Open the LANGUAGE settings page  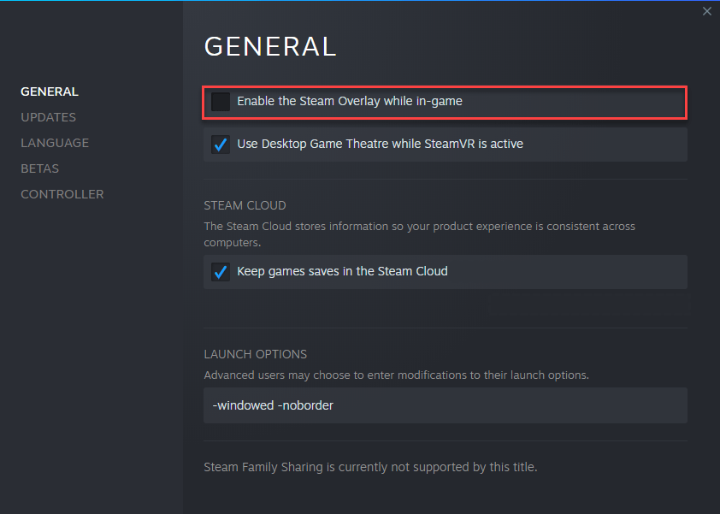(x=55, y=143)
